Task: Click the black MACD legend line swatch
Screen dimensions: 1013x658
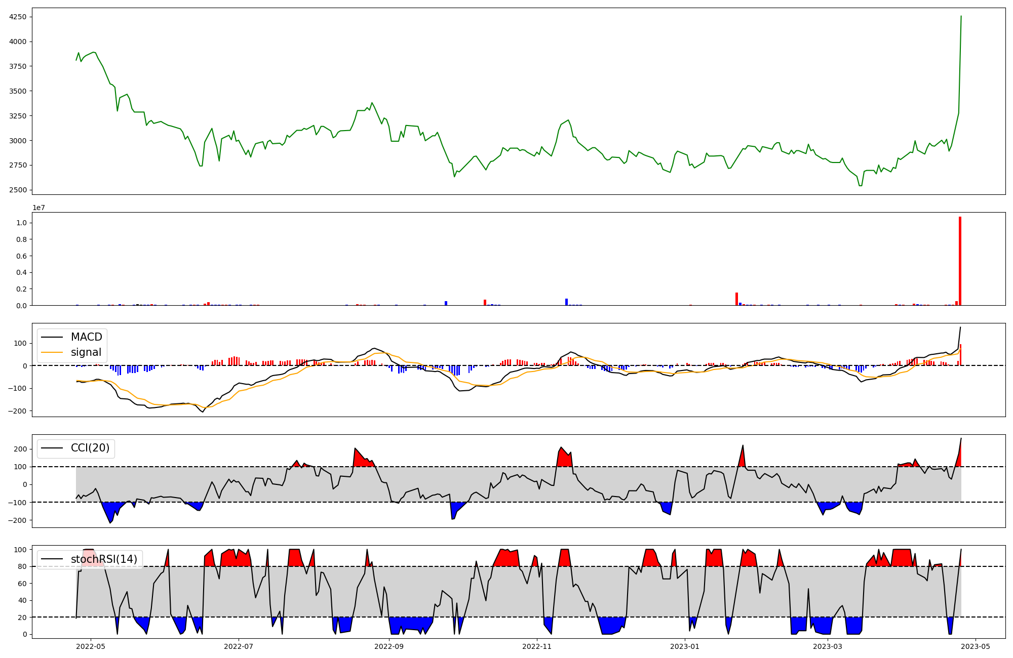Action: click(x=52, y=337)
